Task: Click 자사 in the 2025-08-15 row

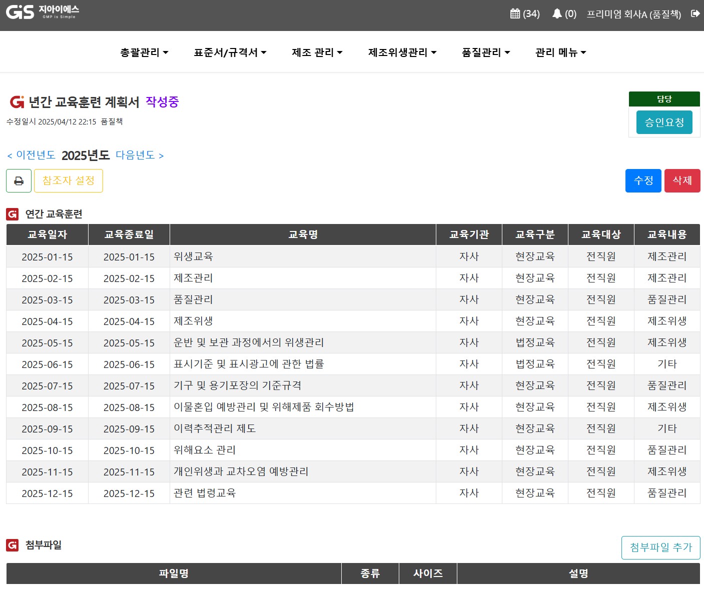Action: click(469, 407)
